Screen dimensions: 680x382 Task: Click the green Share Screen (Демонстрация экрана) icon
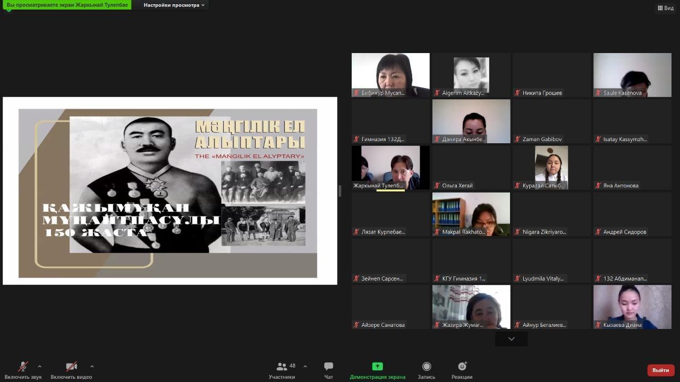[377, 367]
